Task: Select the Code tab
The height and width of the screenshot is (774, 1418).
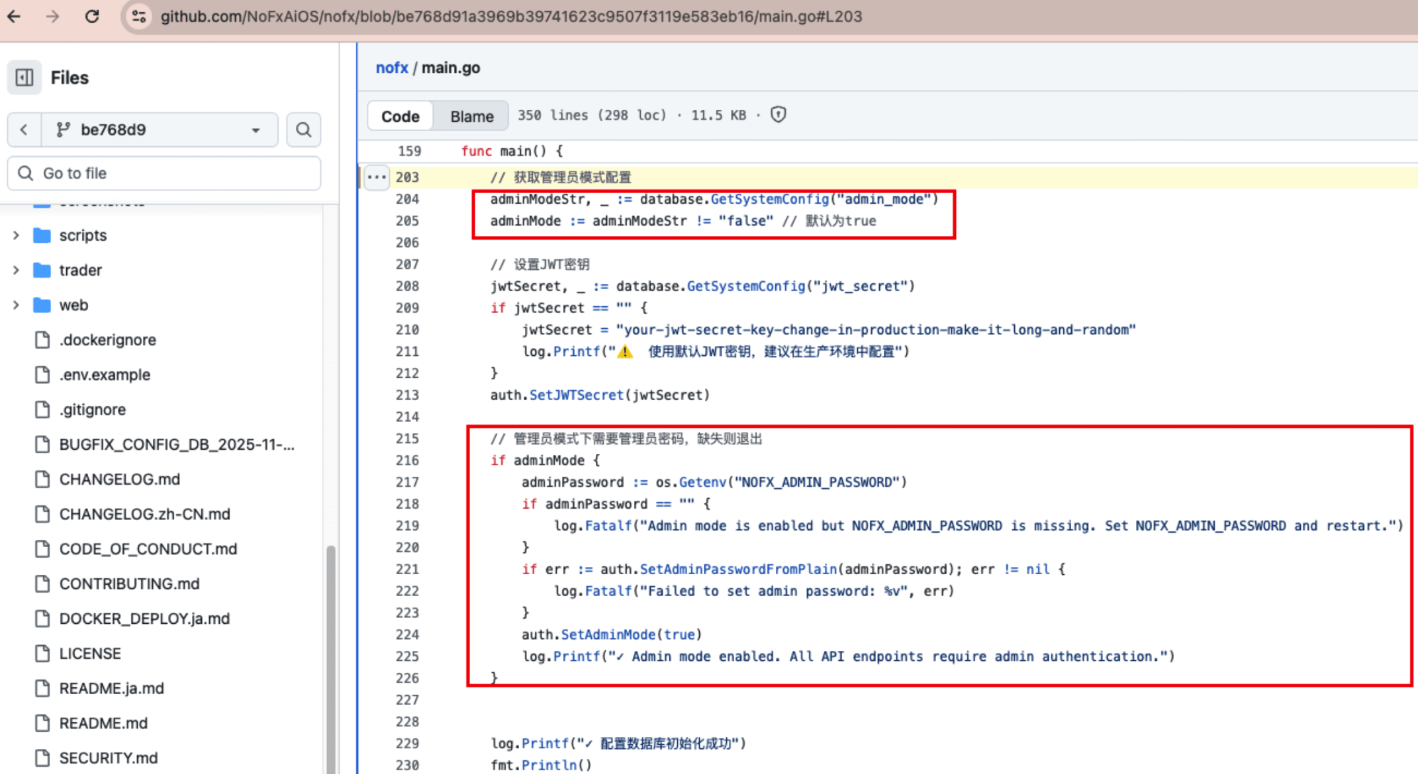Action: 400,116
